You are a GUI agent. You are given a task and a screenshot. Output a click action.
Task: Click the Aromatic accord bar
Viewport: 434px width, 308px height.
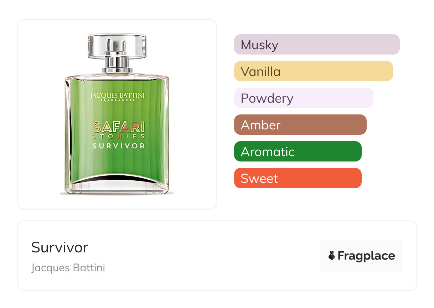(x=298, y=152)
